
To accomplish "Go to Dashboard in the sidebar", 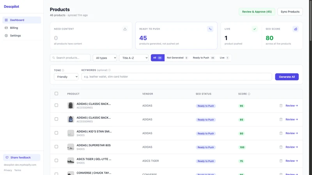I will coord(22,20).
